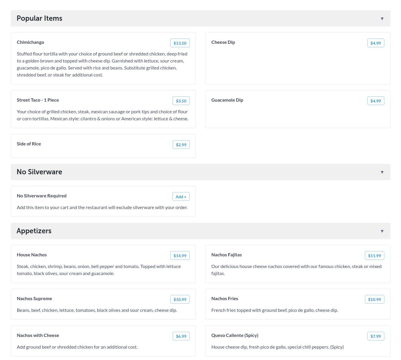The height and width of the screenshot is (360, 401).
Task: Add Nachos Supreme for $10.99
Action: coord(180,299)
